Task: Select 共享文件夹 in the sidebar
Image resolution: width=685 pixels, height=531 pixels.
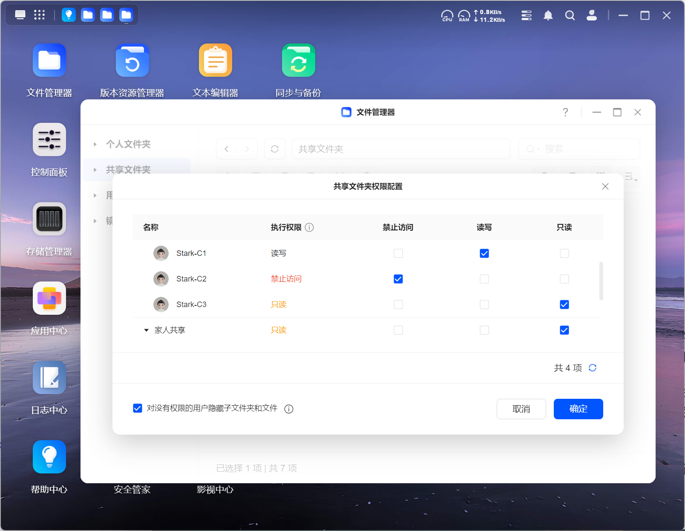Action: point(128,170)
